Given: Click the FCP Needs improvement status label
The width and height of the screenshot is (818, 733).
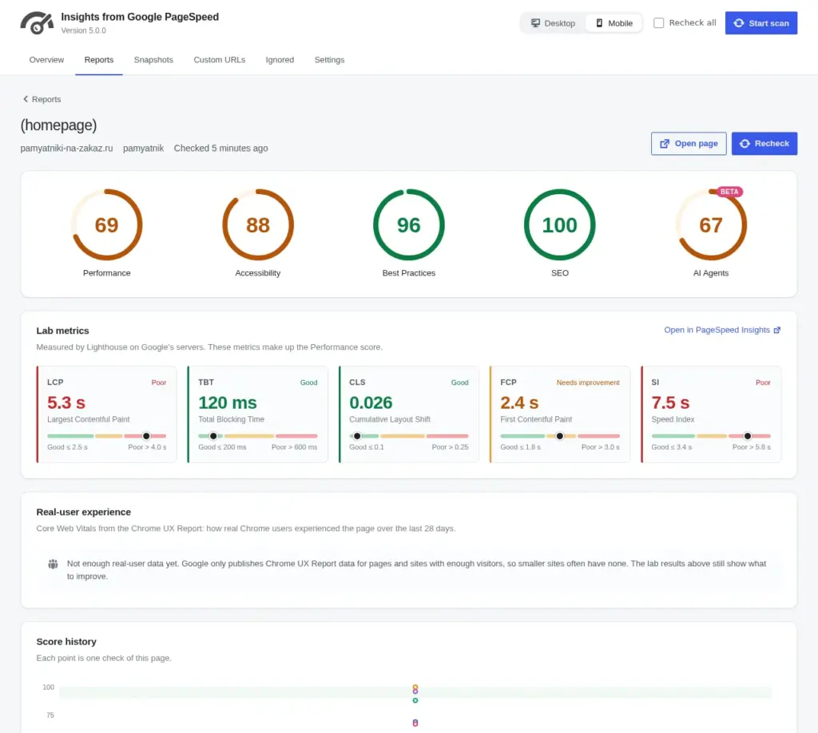Looking at the screenshot, I should pos(588,382).
